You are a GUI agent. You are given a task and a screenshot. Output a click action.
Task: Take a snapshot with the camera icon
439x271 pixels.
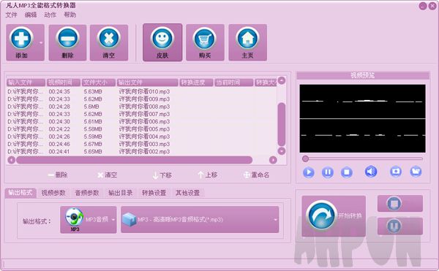(396, 171)
